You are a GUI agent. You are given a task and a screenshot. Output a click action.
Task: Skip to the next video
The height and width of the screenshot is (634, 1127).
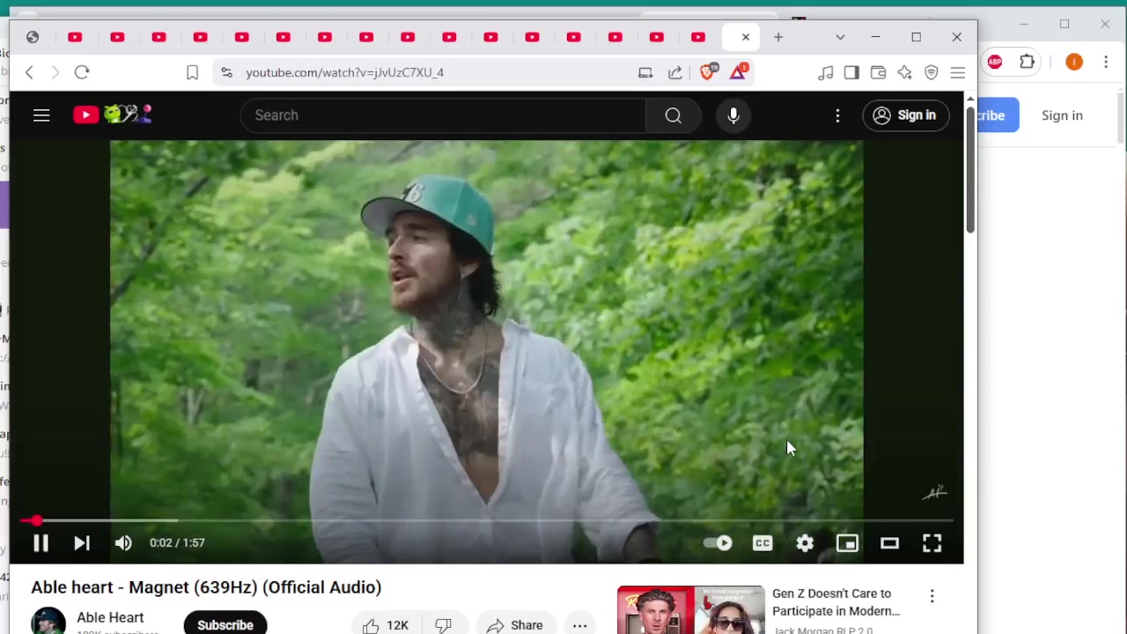(82, 543)
